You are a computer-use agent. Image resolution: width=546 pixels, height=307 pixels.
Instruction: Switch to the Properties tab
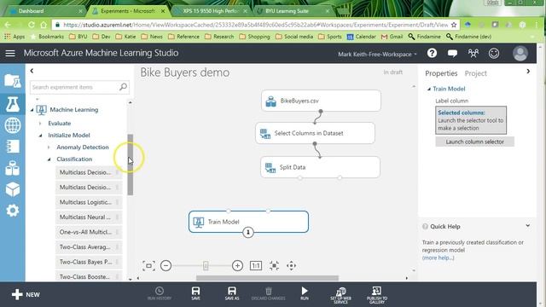(441, 73)
